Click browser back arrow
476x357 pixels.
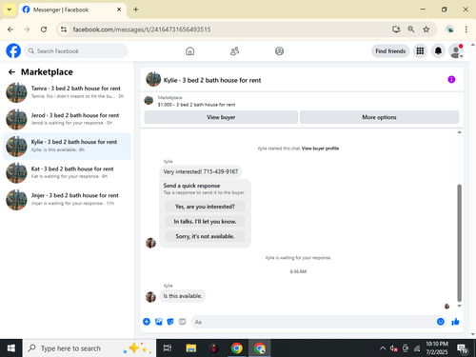click(x=10, y=30)
